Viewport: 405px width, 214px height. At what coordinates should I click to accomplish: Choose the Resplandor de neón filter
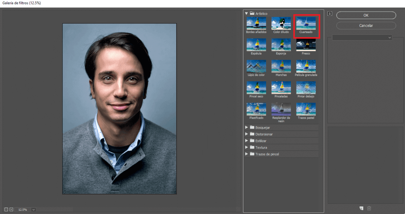point(281,109)
